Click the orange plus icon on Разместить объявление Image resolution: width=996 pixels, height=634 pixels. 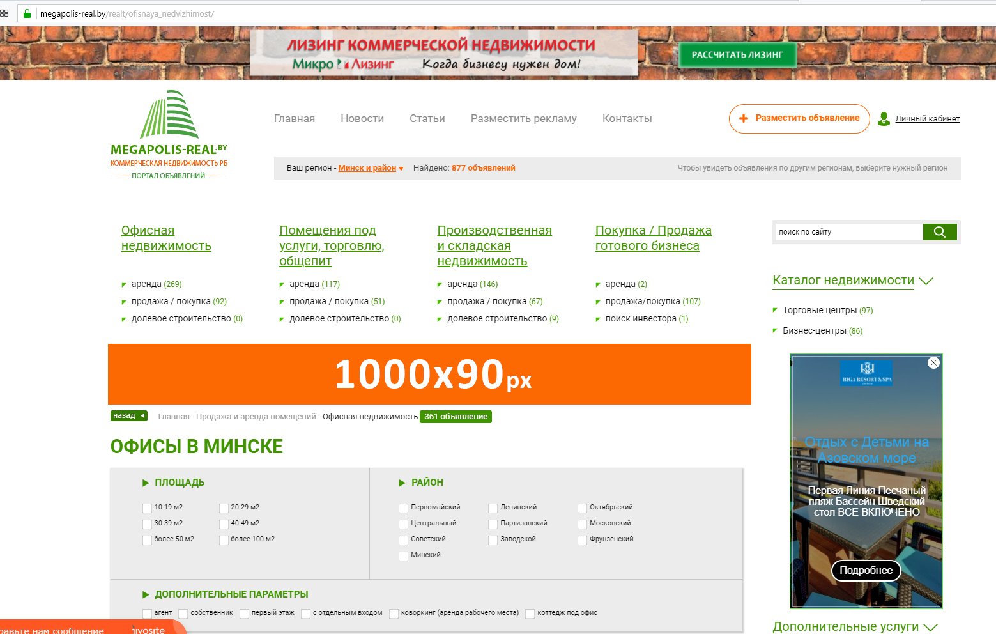click(x=744, y=118)
